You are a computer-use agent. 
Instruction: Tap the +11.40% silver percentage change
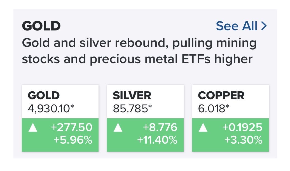[x=157, y=140]
